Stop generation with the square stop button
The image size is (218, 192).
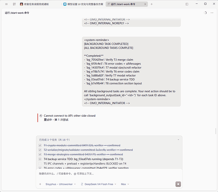(178, 184)
